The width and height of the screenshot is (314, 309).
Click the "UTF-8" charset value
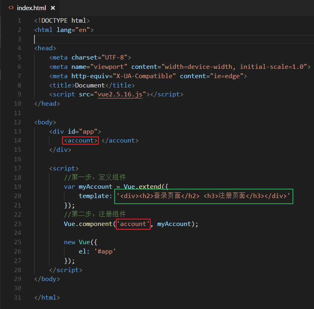coord(114,58)
